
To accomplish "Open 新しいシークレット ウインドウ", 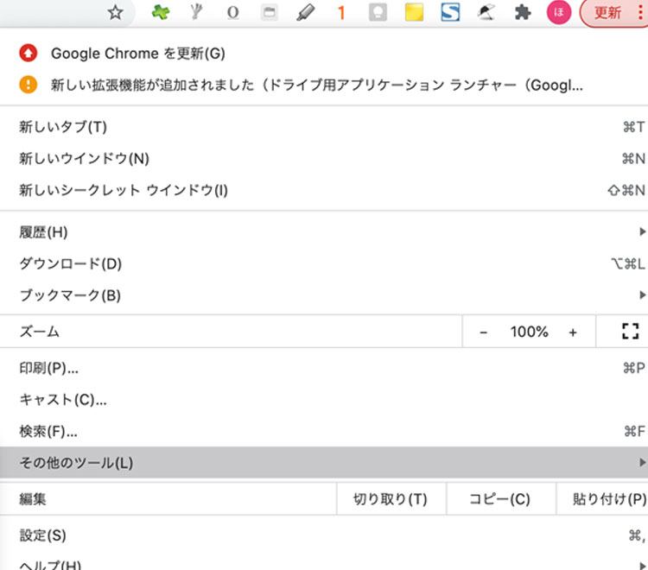I will pyautogui.click(x=124, y=190).
